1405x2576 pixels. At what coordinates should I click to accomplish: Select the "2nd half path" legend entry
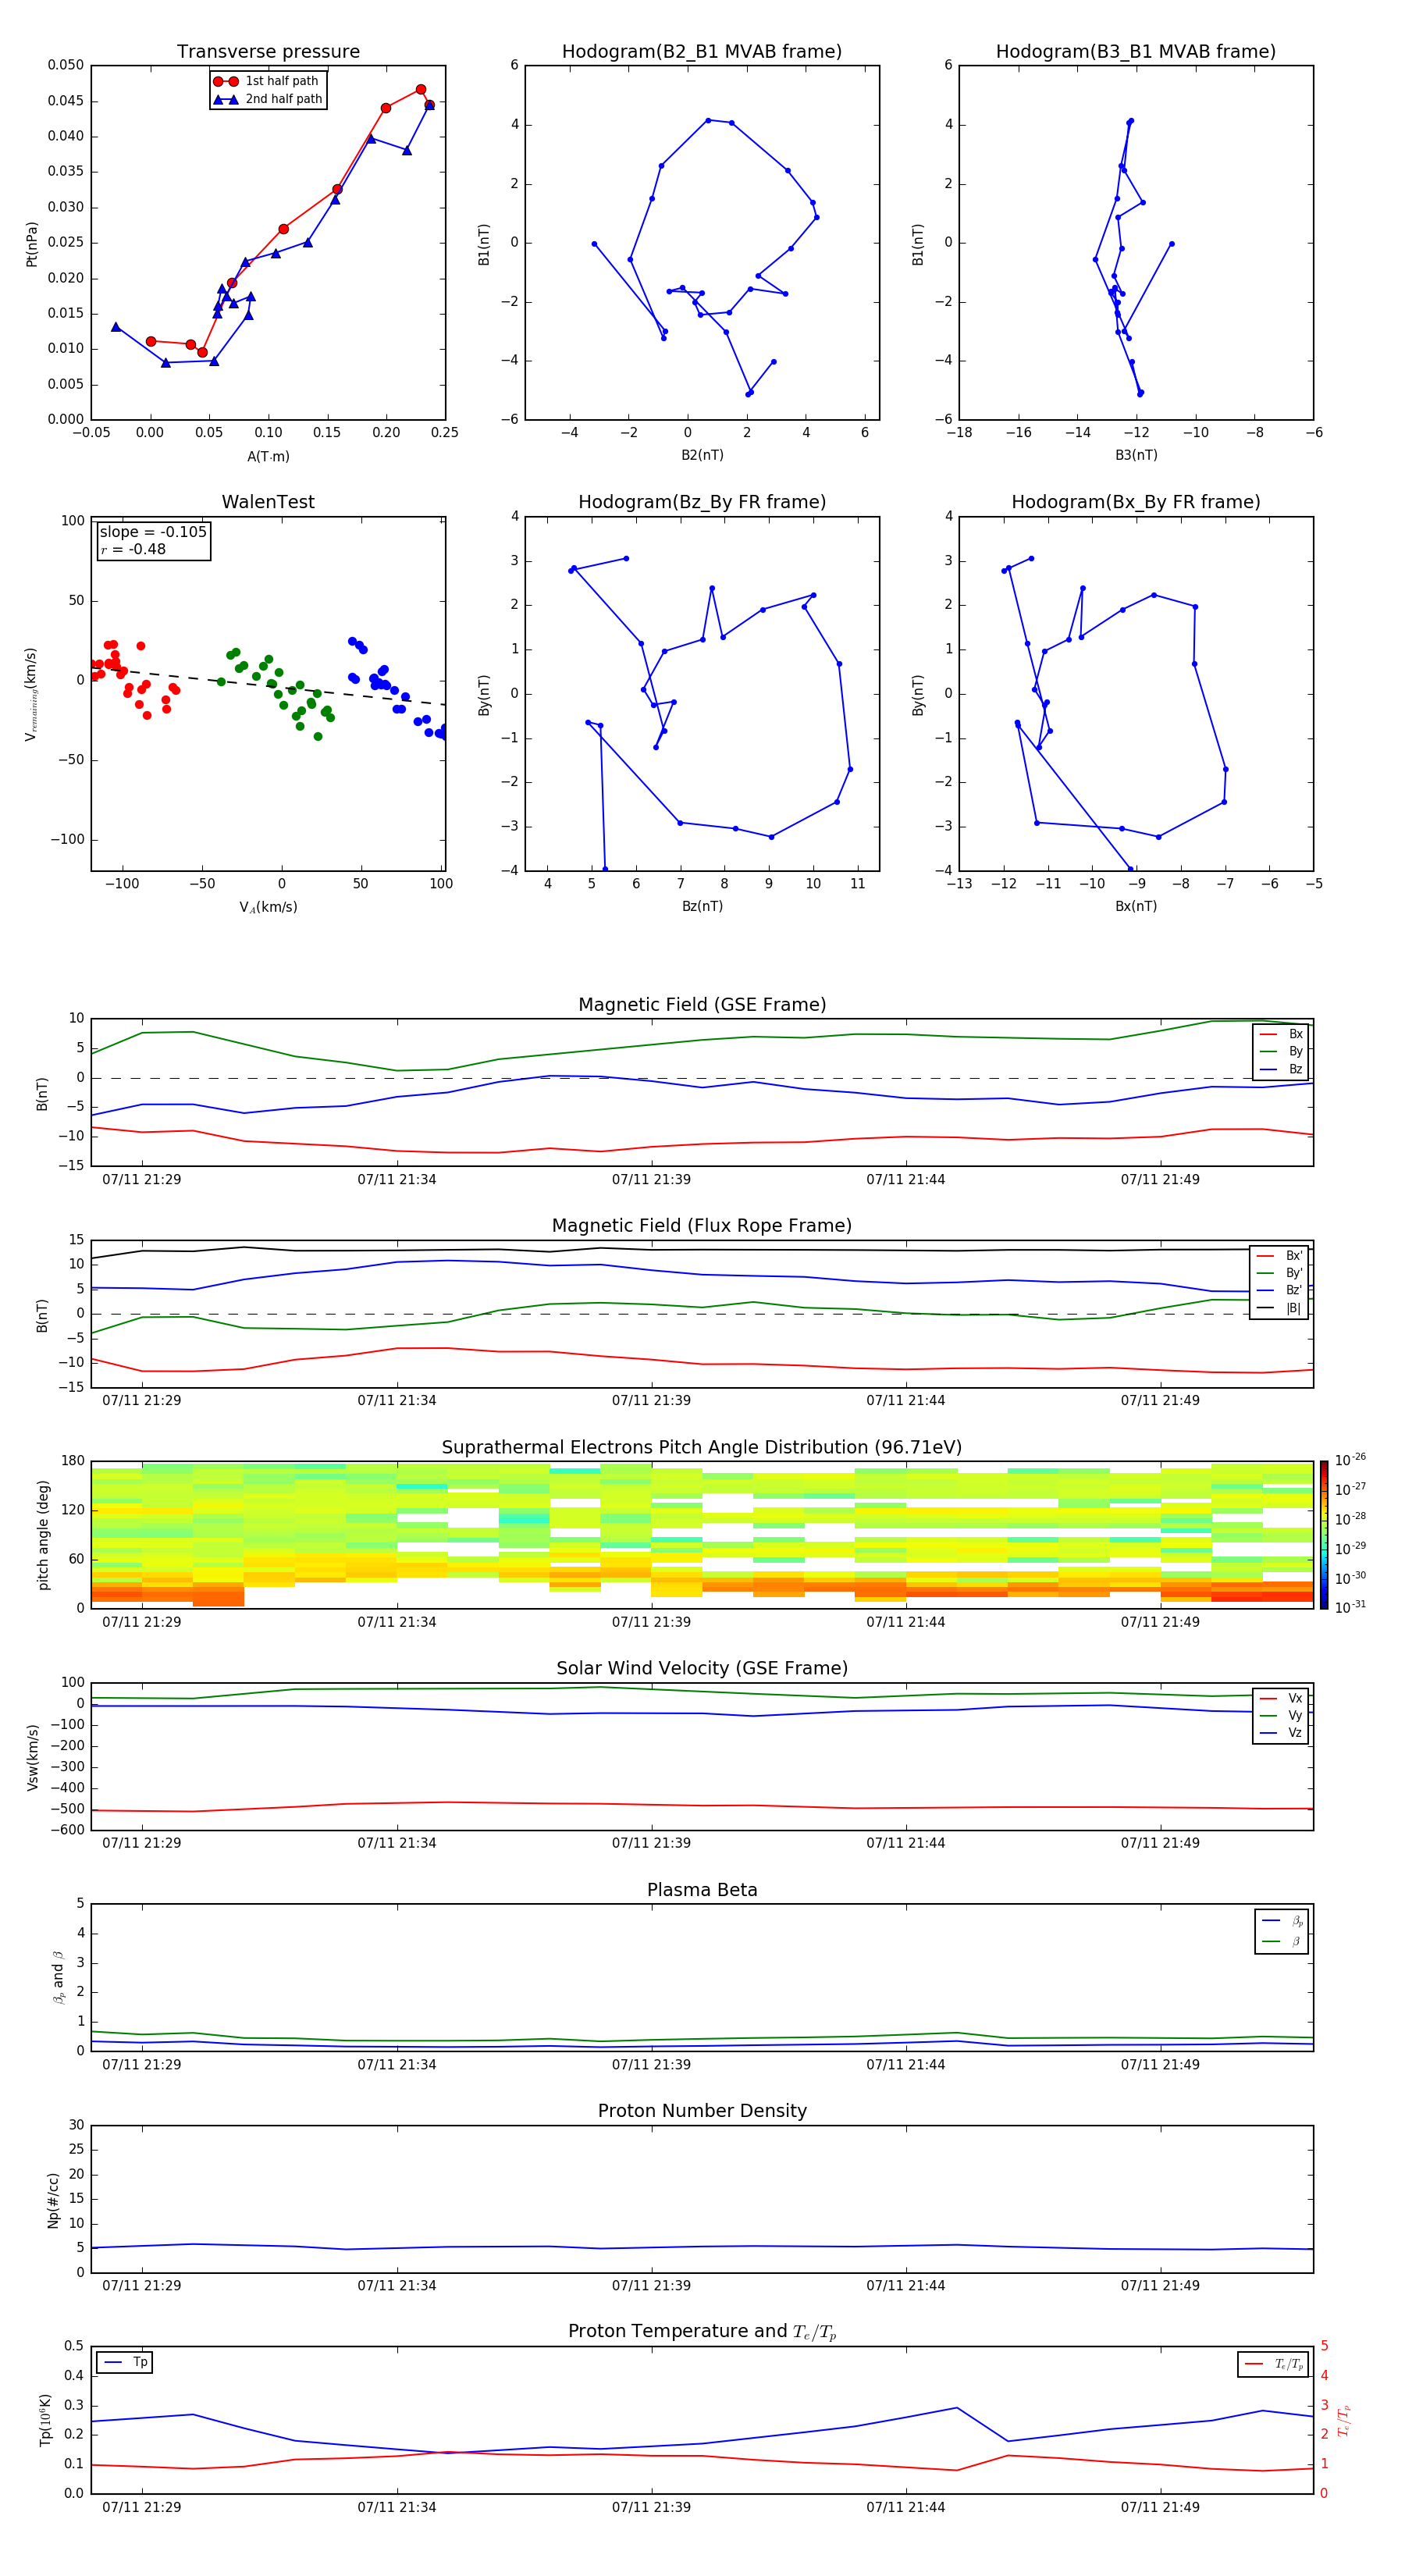click(267, 99)
